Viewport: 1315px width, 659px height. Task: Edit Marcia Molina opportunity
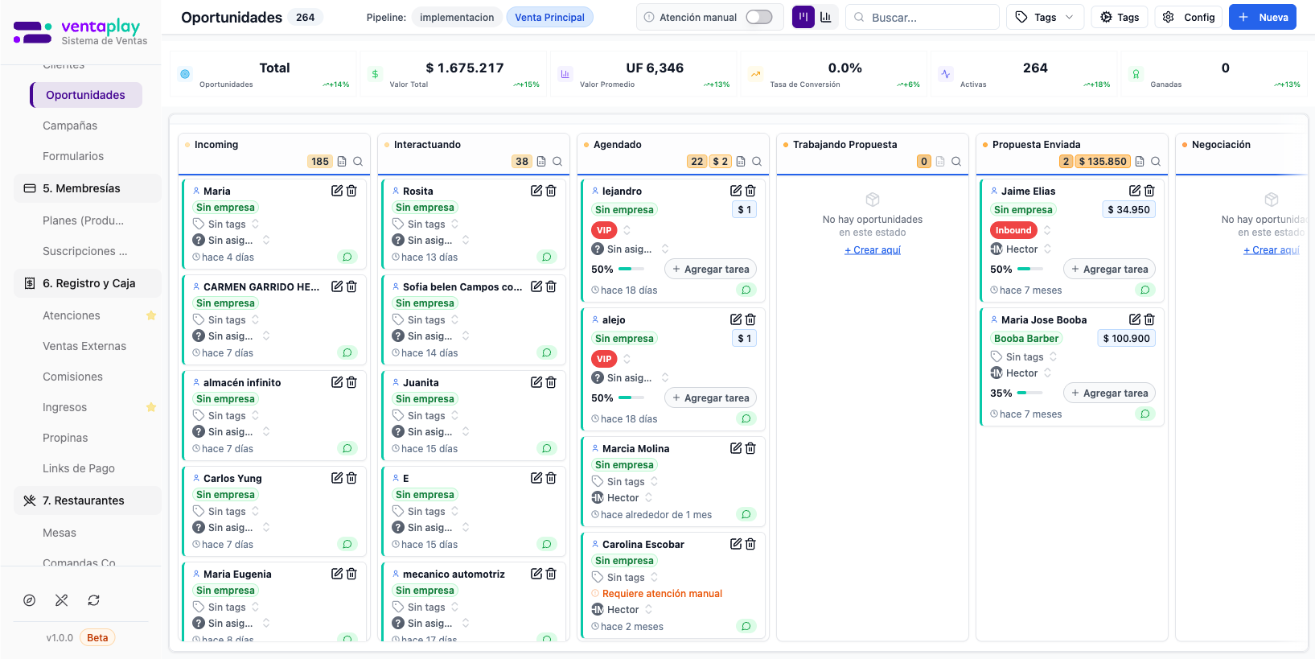coord(736,448)
